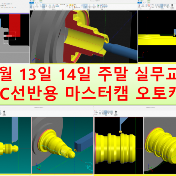Select single viewport layout in top-right window
Image resolution: width=176 pixels, height=176 pixels.
[156, 5]
